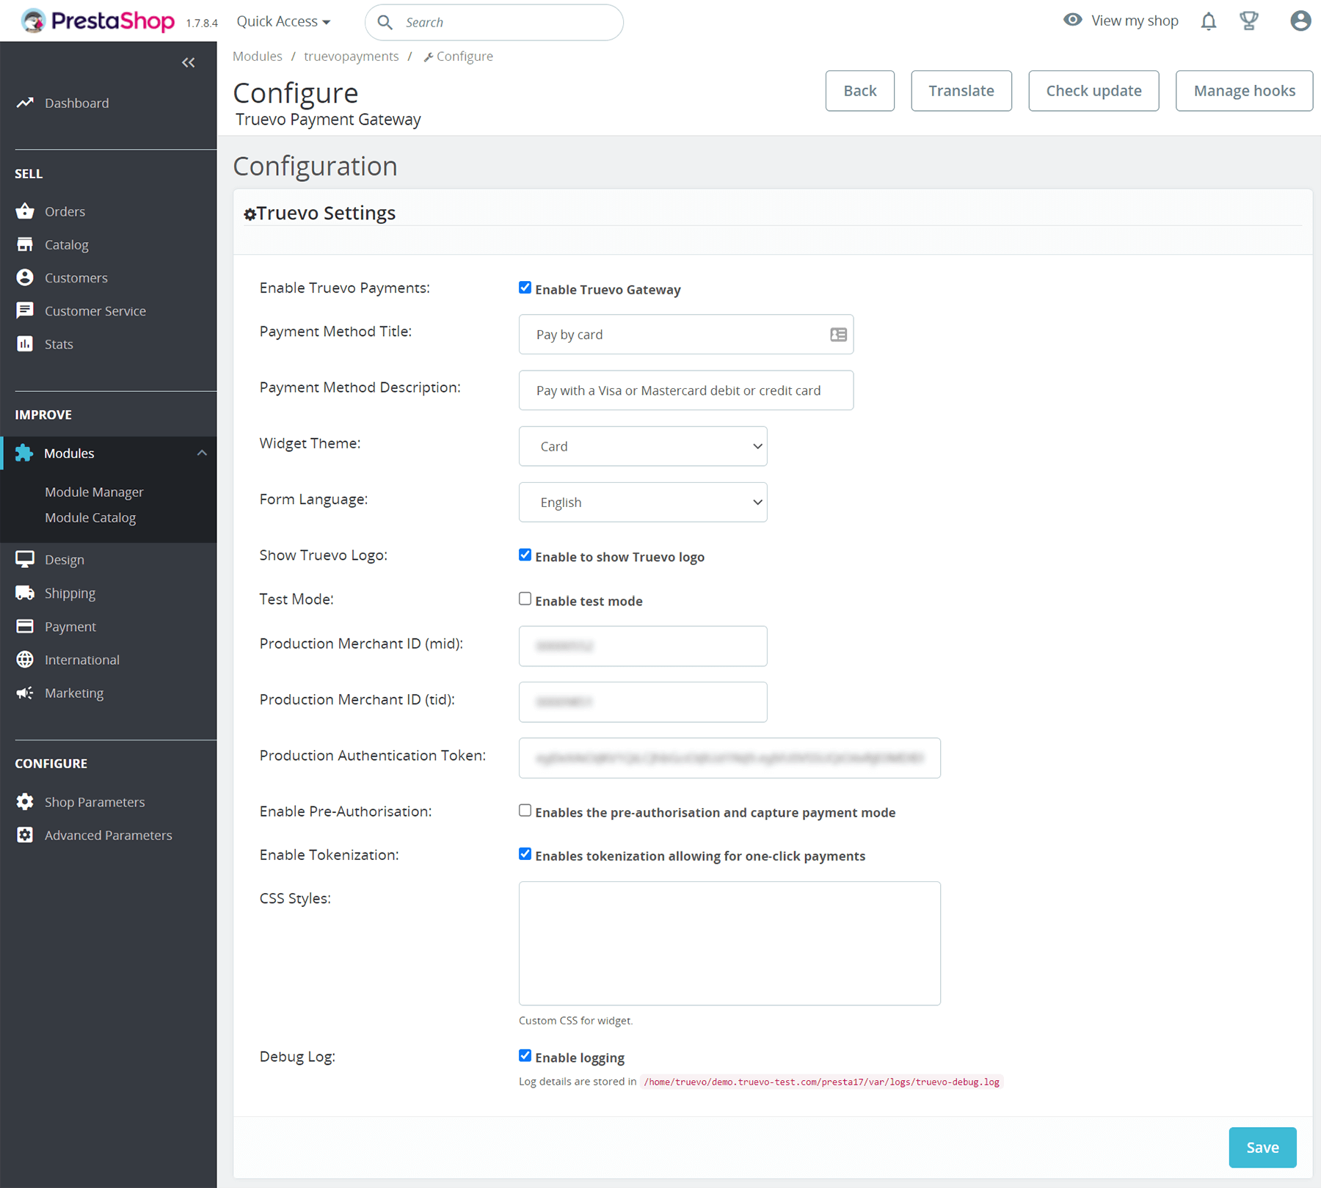Click the Save button
This screenshot has width=1321, height=1188.
pos(1262,1147)
